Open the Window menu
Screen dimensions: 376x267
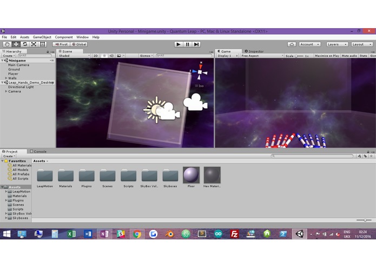pyautogui.click(x=82, y=37)
